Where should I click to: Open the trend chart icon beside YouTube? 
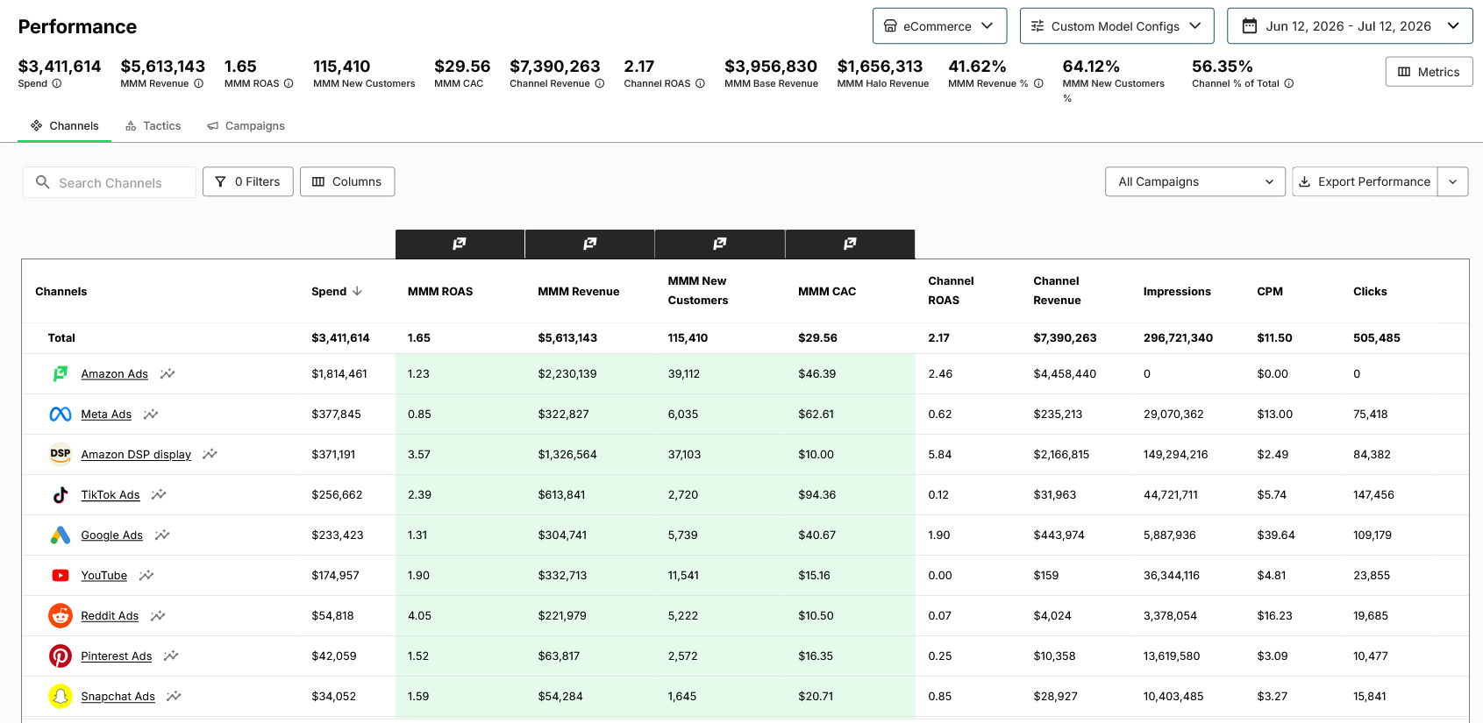[146, 576]
